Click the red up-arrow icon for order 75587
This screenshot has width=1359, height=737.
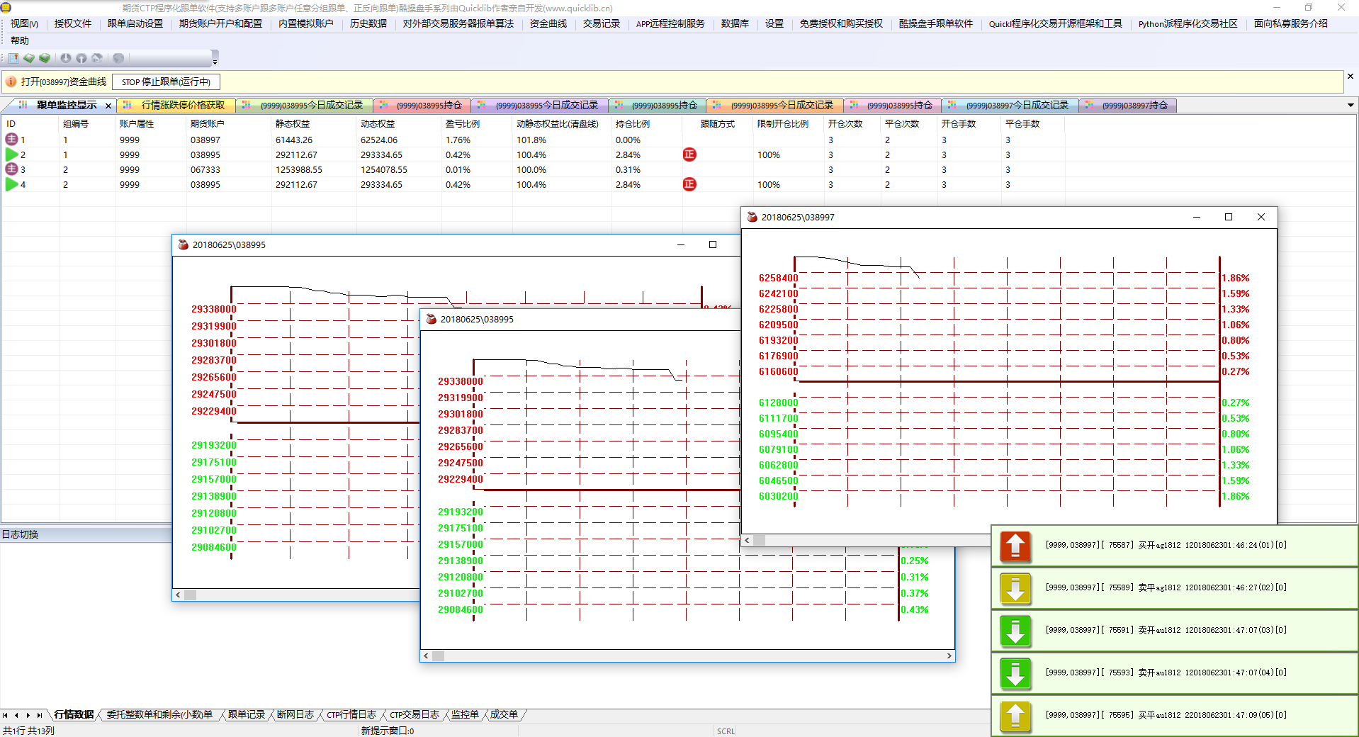(1015, 546)
